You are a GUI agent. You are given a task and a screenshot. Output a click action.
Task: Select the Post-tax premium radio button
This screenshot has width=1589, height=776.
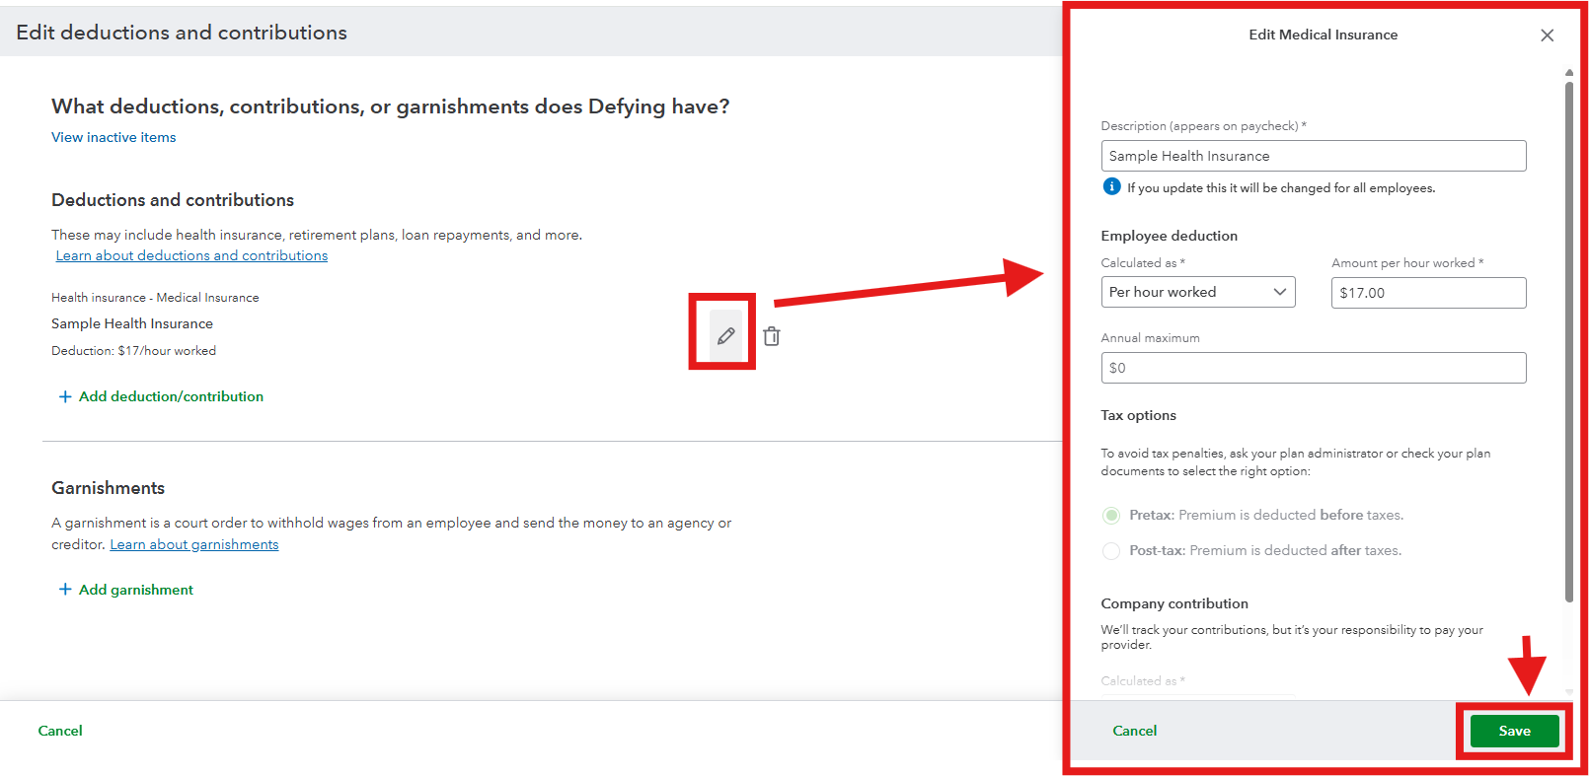[x=1111, y=550]
